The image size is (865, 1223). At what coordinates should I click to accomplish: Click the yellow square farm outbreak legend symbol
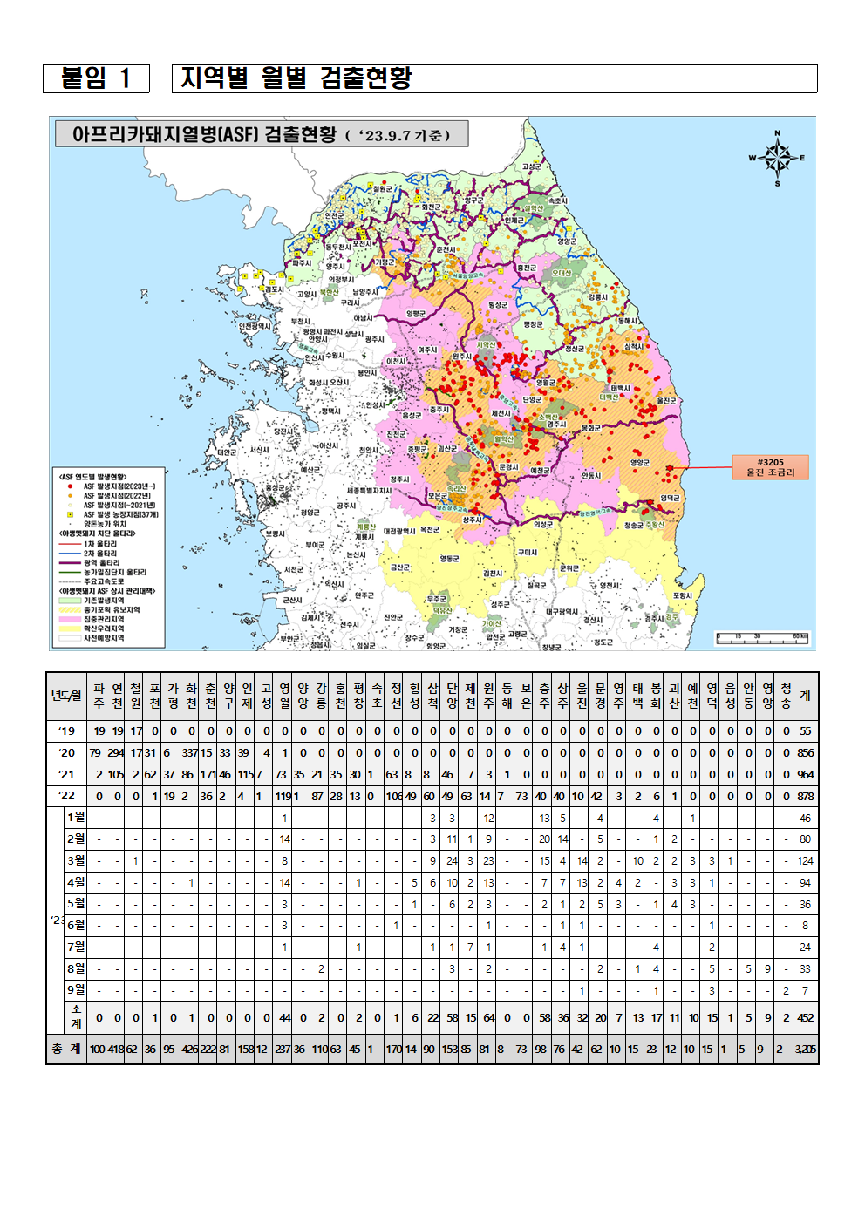click(70, 514)
